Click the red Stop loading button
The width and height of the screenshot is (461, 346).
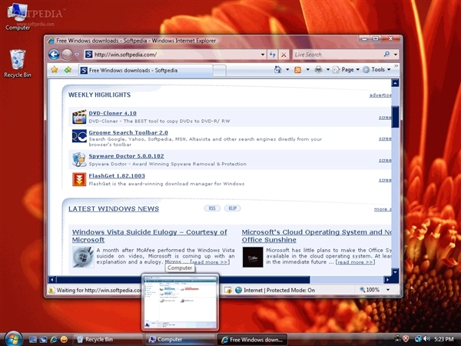click(284, 55)
